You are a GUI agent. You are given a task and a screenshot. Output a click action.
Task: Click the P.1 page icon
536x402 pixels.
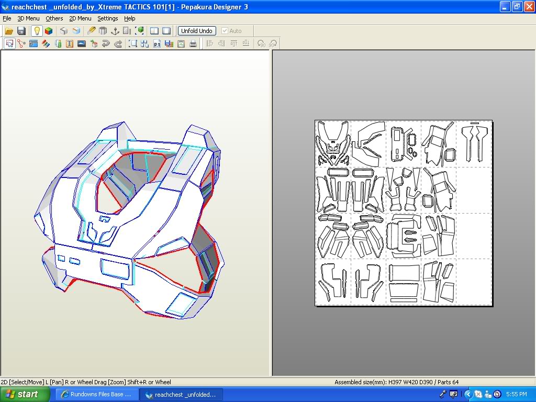[x=157, y=44]
